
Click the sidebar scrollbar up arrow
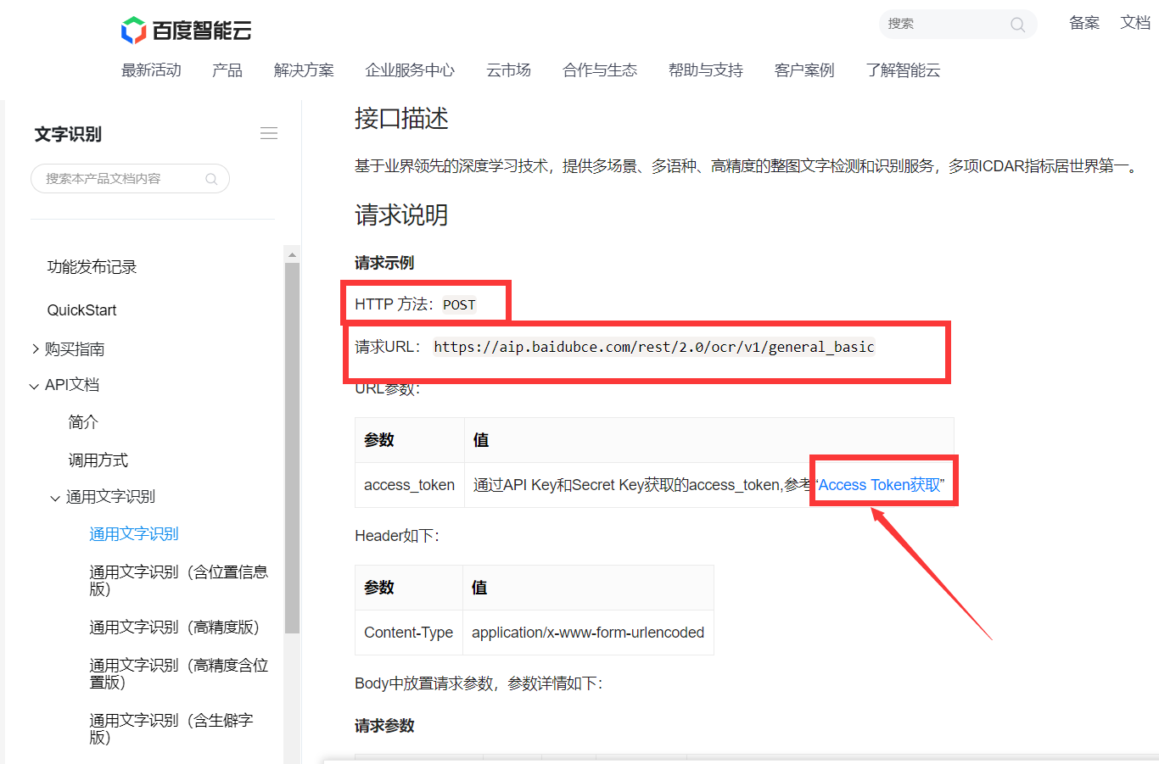tap(292, 254)
